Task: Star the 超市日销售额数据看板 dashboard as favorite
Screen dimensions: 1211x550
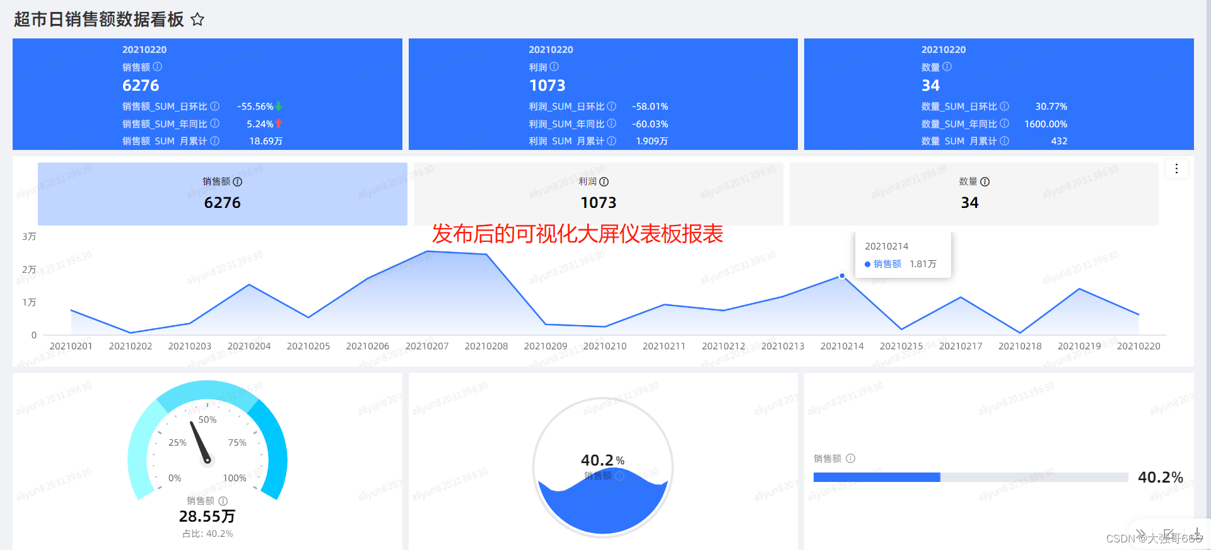Action: coord(197,20)
